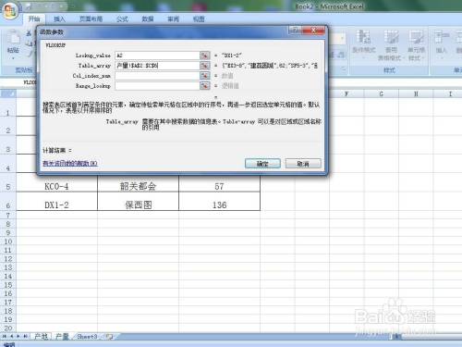Viewport: 462px width, 347px height.
Task: Click inside the Col_index_num input field
Action: coord(157,76)
